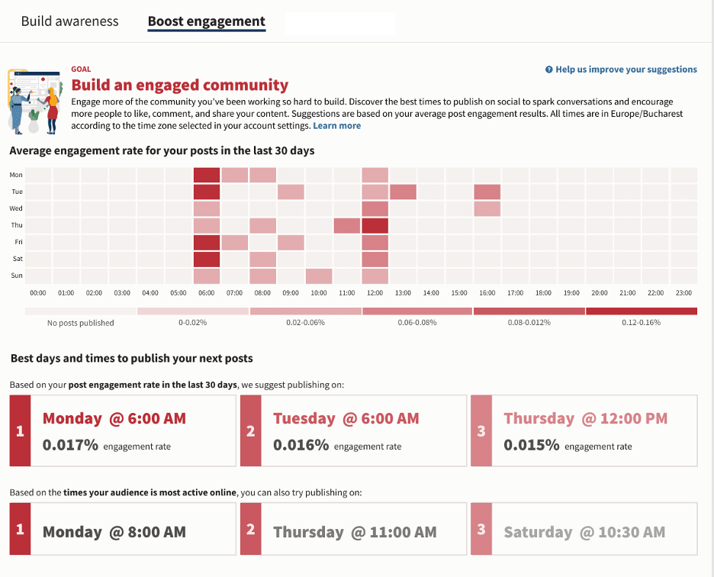Click the Thursday 12:00 heatmap cell

point(375,225)
